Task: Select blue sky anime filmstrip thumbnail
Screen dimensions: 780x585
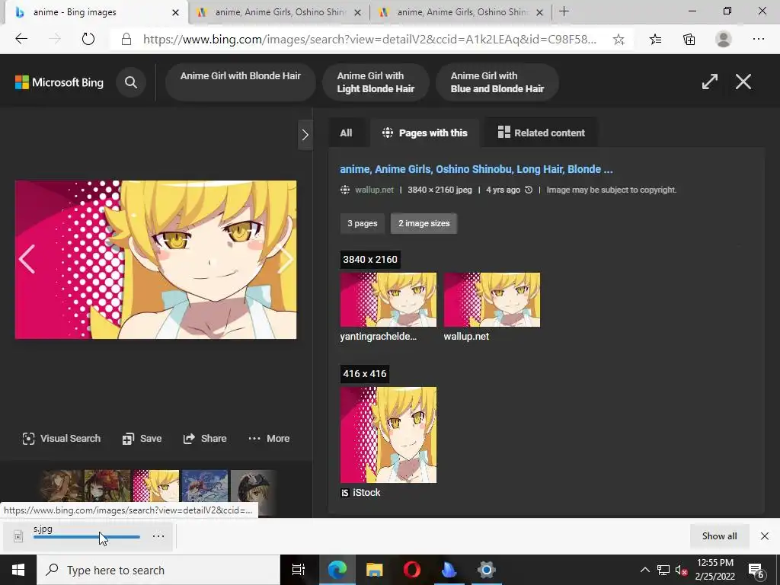Action: pyautogui.click(x=204, y=486)
